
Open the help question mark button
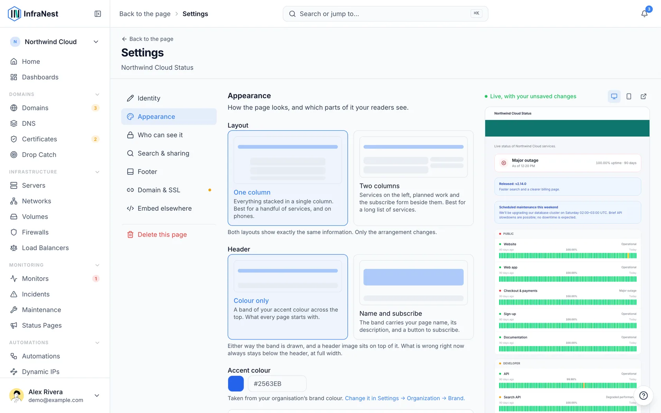coord(643,395)
